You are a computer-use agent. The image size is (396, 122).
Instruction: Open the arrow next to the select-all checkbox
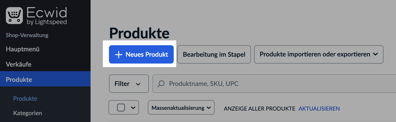point(133,108)
